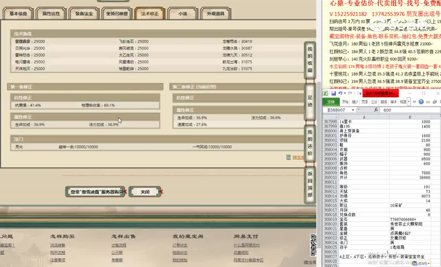
Task: Click the blue Help question-mark icon in Excel
Action: coord(421,102)
